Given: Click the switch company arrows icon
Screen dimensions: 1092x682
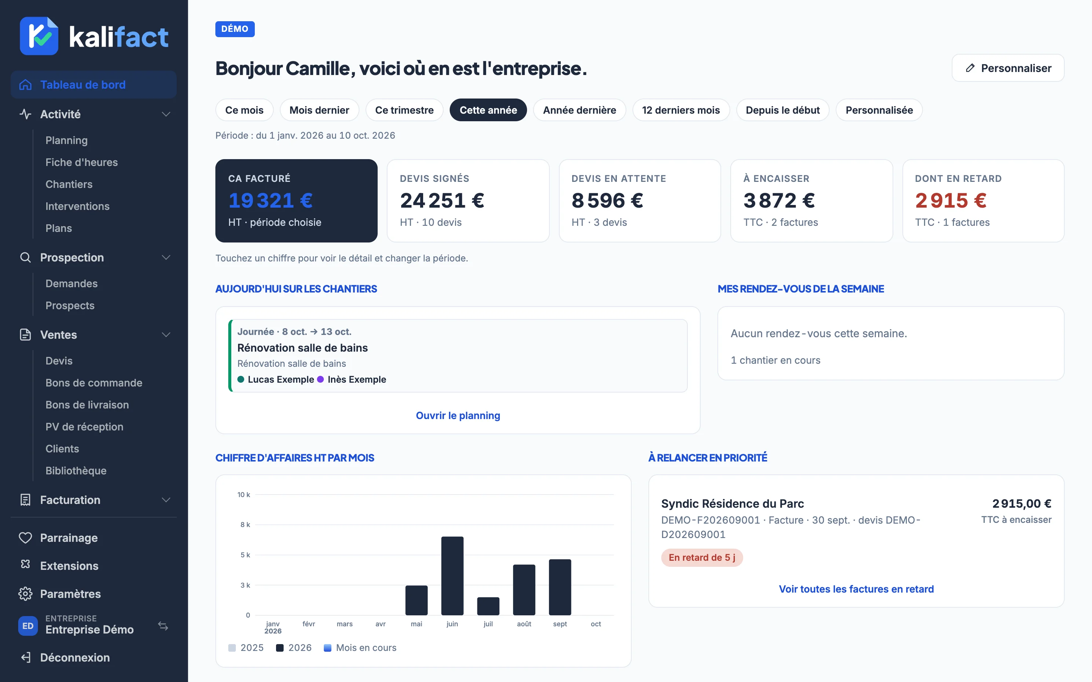Looking at the screenshot, I should point(163,626).
